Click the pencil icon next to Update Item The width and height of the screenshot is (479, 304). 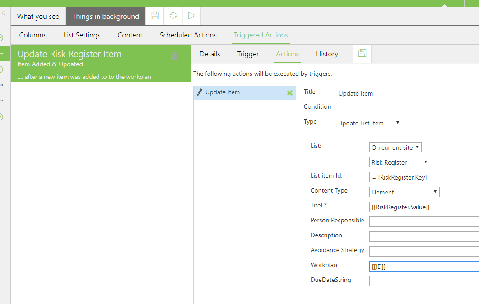click(200, 92)
